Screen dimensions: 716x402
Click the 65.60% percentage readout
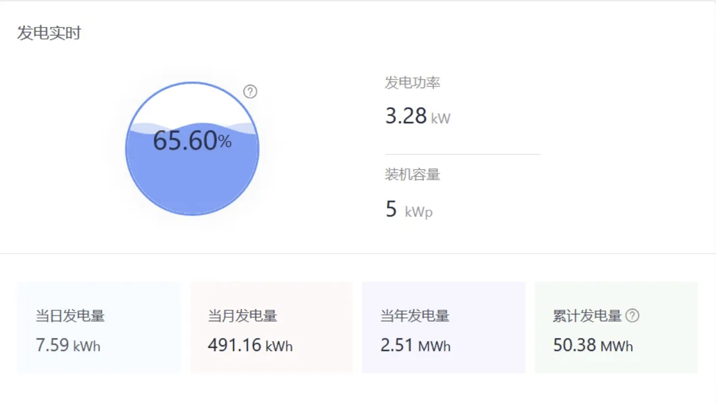tap(192, 141)
